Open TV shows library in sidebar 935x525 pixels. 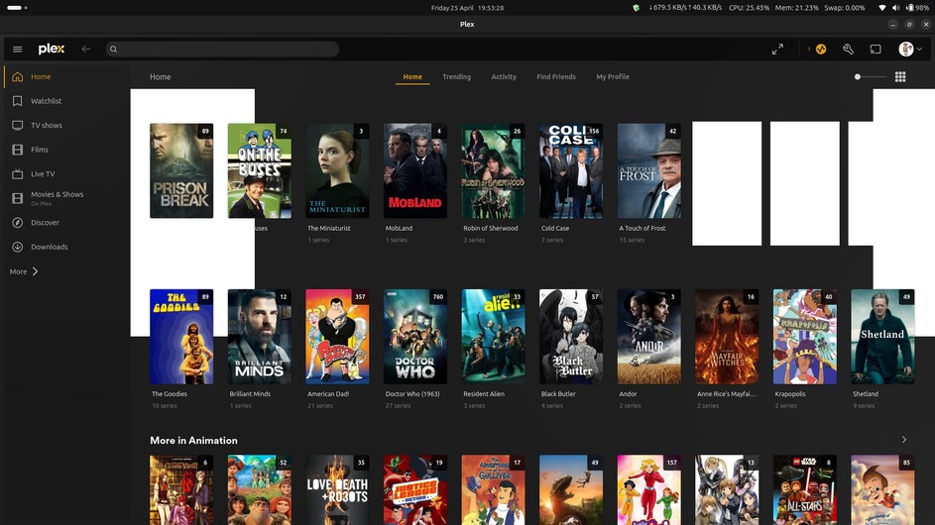click(x=66, y=126)
